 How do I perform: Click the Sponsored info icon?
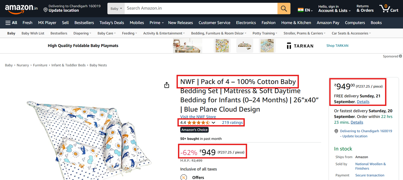click(x=401, y=56)
